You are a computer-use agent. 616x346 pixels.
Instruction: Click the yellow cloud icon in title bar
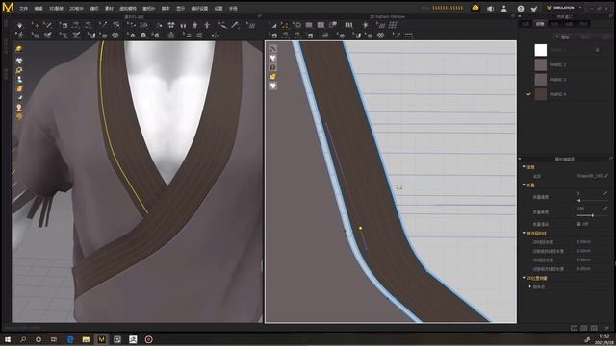point(475,8)
